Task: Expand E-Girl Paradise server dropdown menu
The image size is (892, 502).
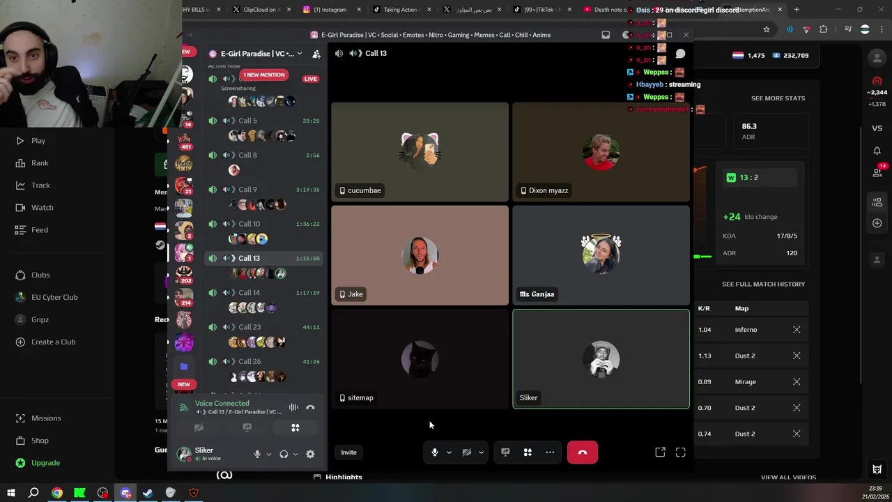Action: pos(300,54)
